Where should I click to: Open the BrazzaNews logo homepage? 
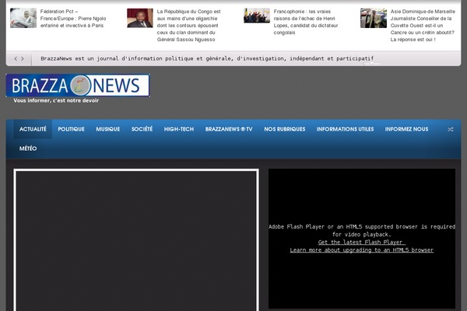click(78, 86)
